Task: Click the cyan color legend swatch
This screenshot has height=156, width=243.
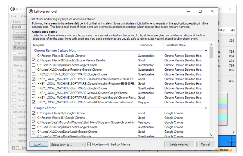Action: [x=223, y=117]
